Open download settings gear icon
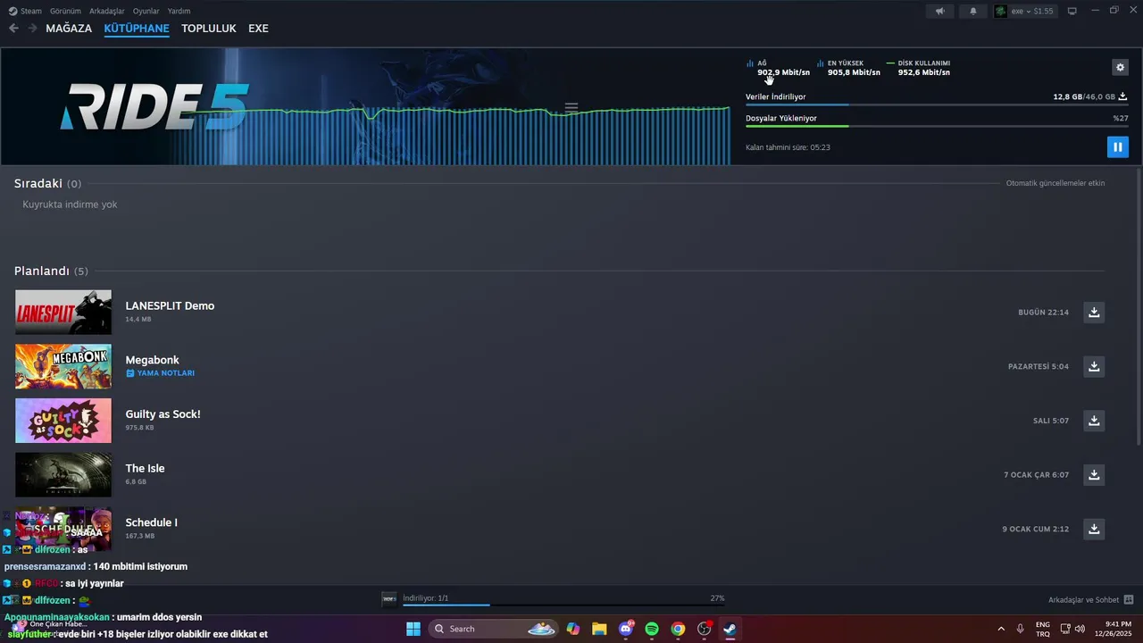 click(1120, 67)
